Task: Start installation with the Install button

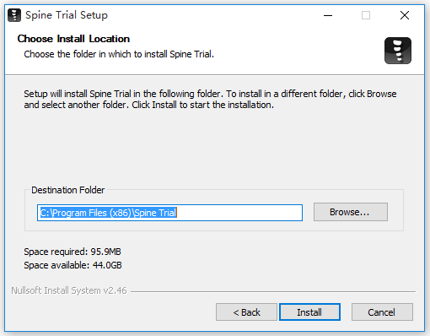Action: coord(309,312)
